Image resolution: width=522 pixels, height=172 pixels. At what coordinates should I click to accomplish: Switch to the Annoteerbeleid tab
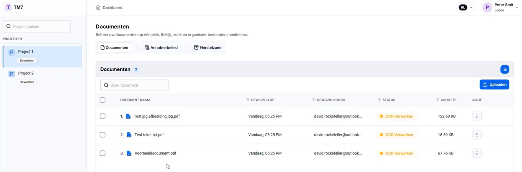pos(161,47)
